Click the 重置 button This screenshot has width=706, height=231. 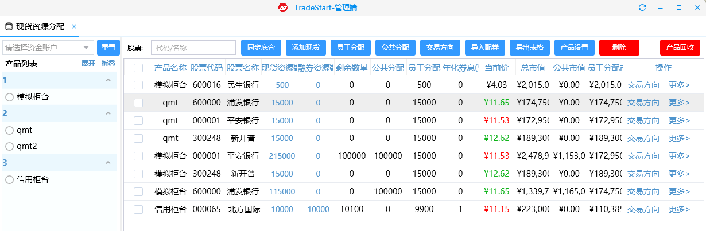108,48
